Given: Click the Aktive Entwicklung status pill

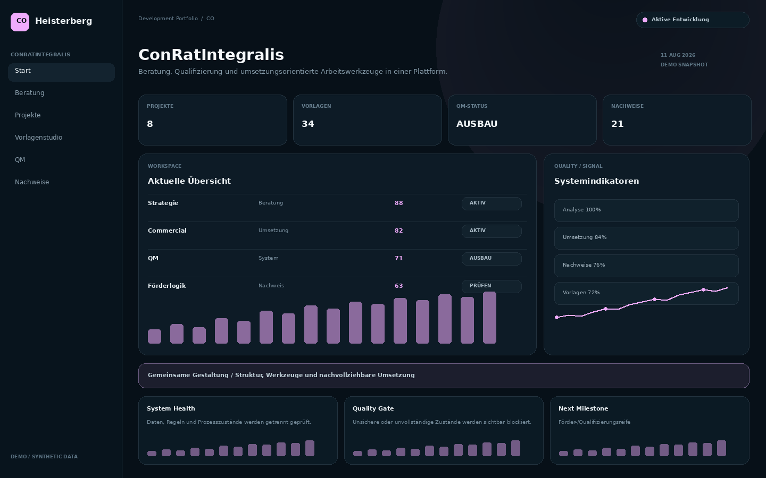Looking at the screenshot, I should click(x=693, y=20).
